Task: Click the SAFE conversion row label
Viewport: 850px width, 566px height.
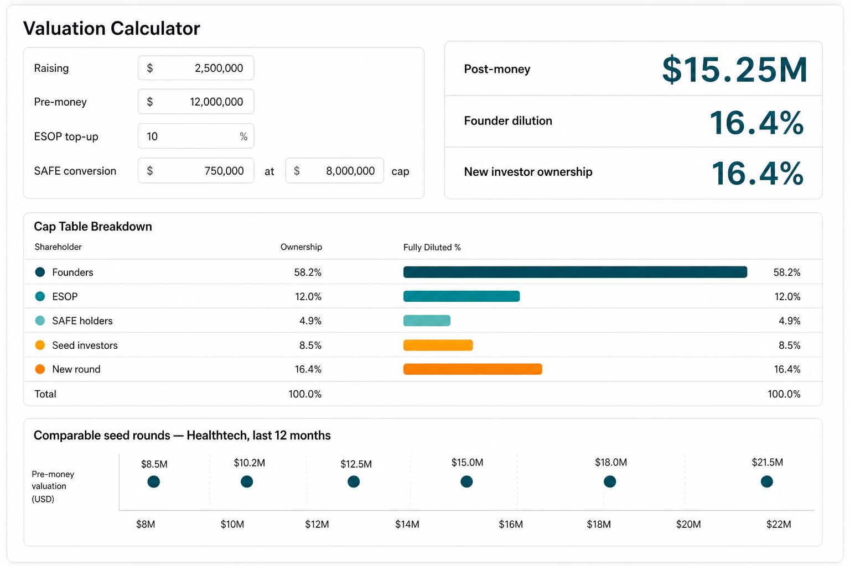Action: pos(75,171)
